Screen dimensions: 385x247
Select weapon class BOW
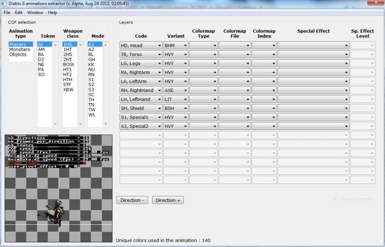tap(70, 65)
